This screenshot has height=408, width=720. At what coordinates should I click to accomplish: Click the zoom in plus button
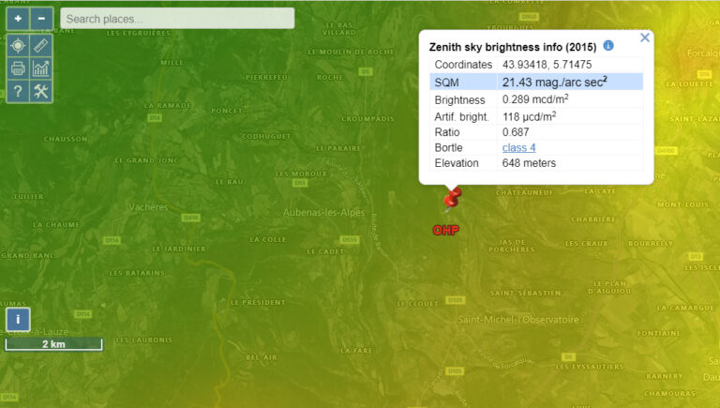point(18,18)
